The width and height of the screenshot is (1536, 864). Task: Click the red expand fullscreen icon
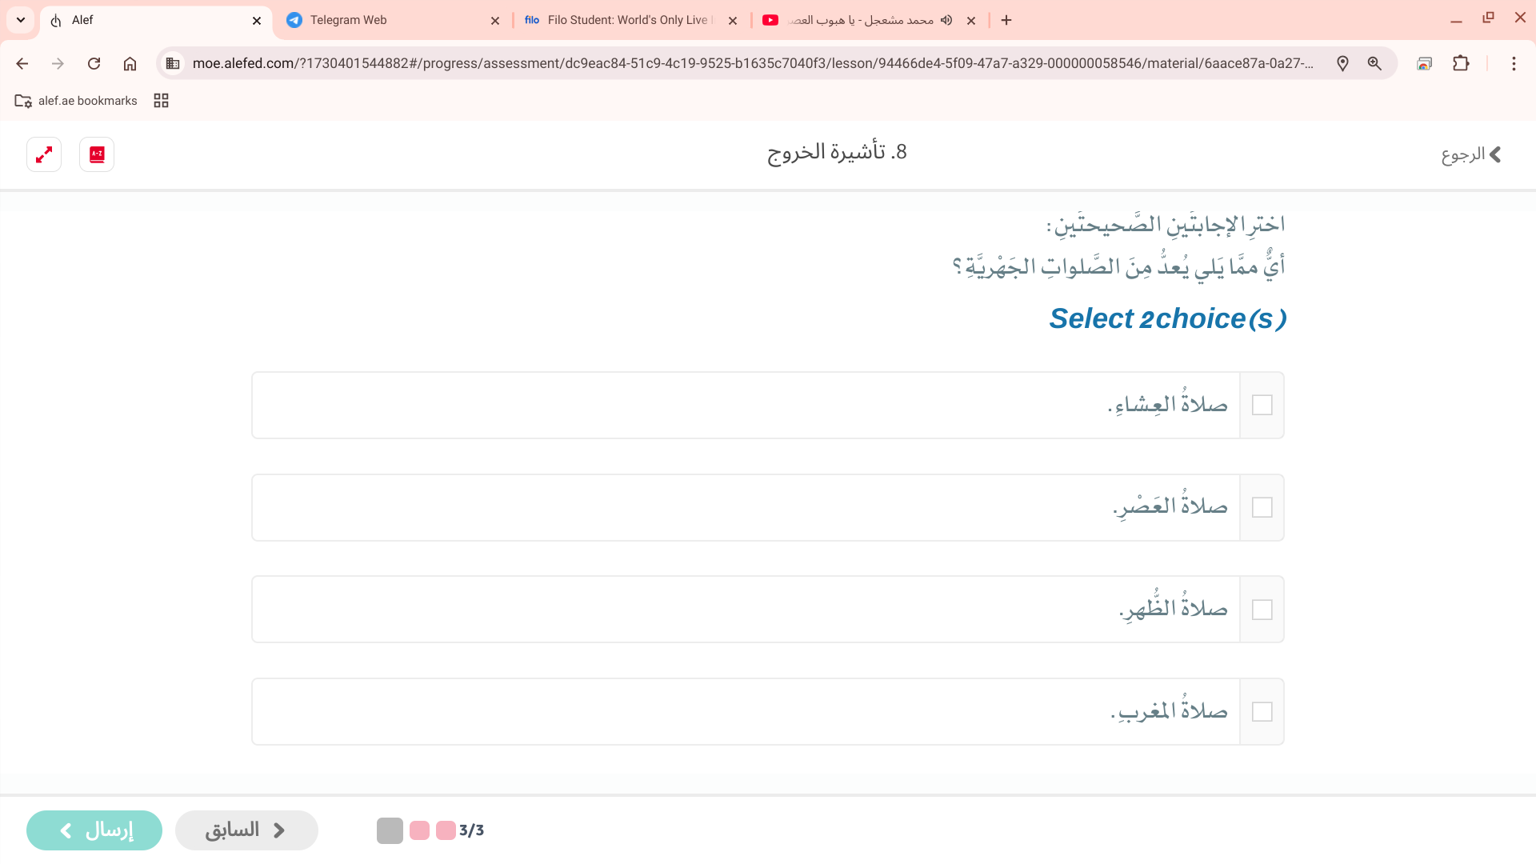tap(44, 154)
